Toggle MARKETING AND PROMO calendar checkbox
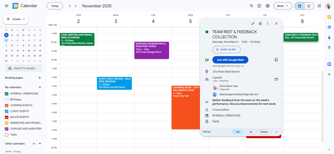This screenshot has width=334, height=154. click(7, 123)
